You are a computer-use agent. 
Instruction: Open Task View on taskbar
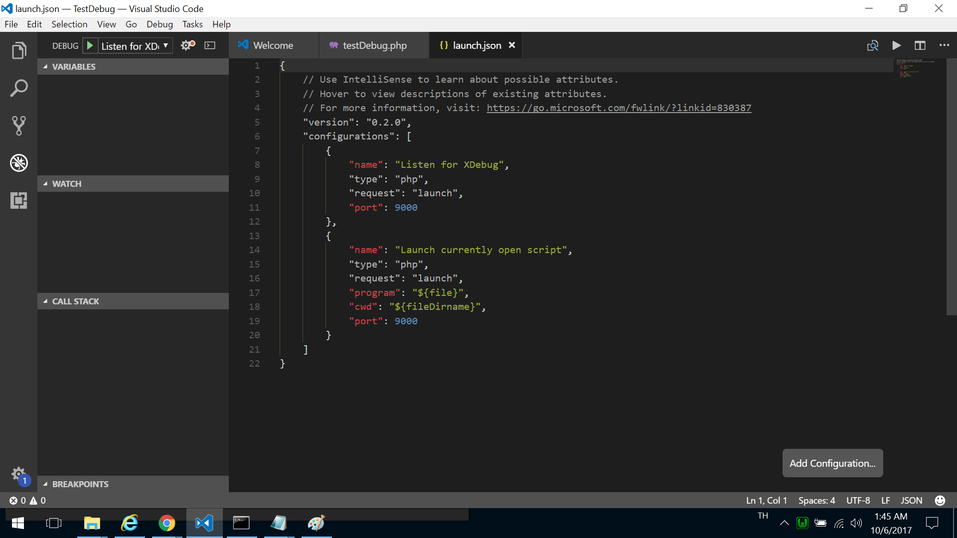(x=54, y=523)
